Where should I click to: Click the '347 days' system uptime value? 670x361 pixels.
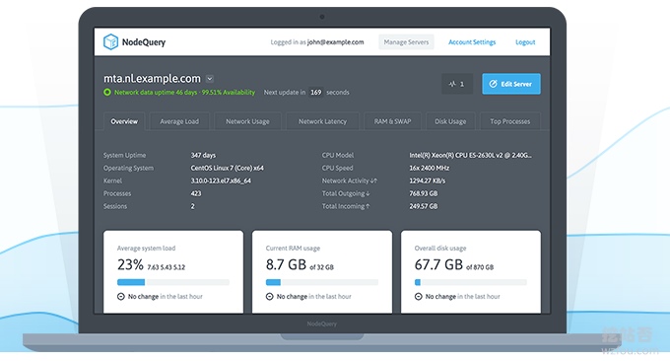click(x=203, y=155)
